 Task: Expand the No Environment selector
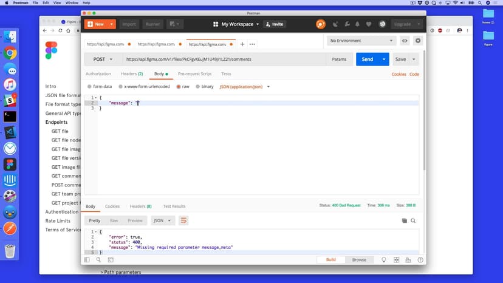[x=362, y=41]
